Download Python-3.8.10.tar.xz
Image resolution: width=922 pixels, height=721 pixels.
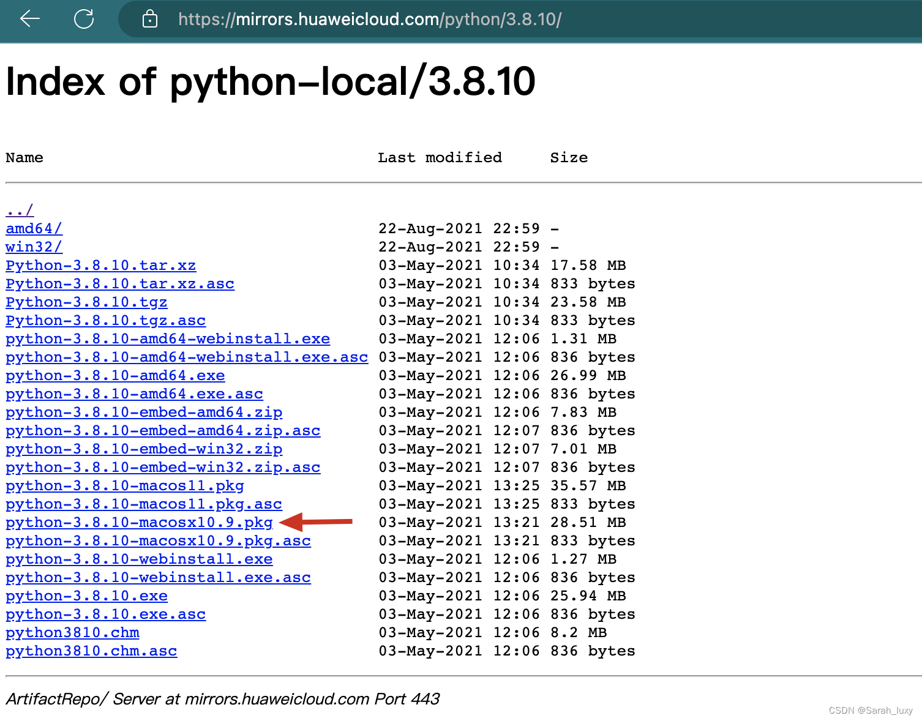(x=101, y=266)
